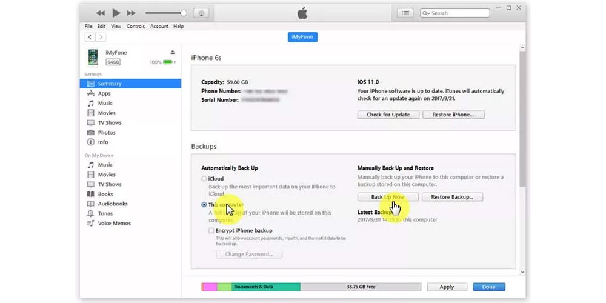
Task: Click the fast-forward playback button
Action: coord(132,13)
